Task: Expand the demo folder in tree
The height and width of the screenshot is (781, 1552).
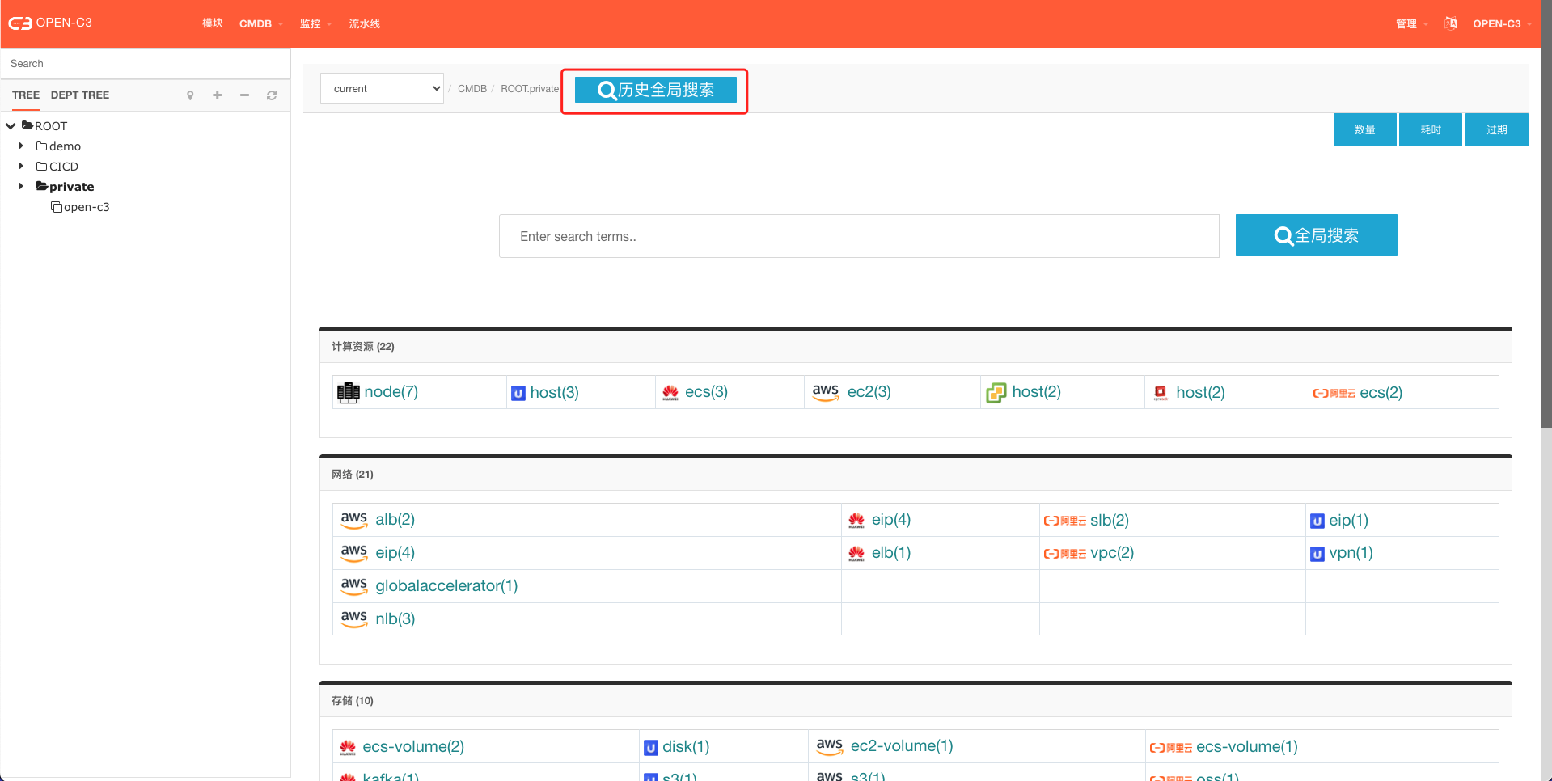Action: pyautogui.click(x=21, y=146)
